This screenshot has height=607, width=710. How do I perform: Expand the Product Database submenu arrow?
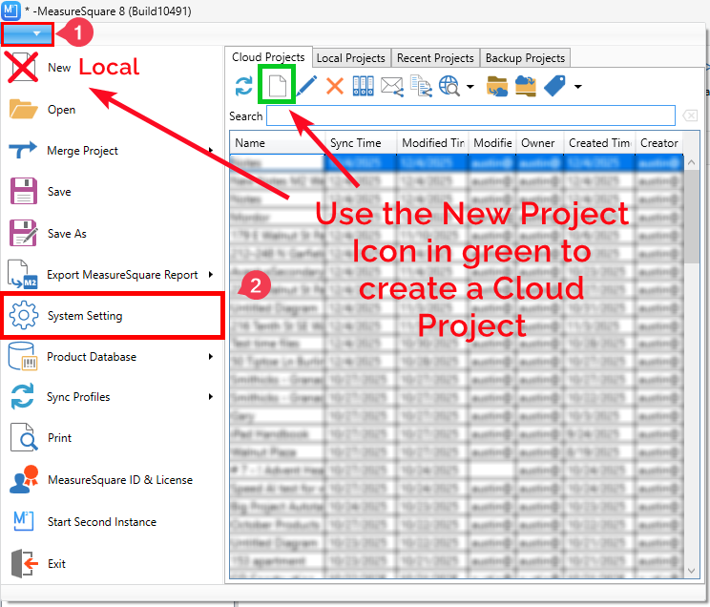click(211, 357)
